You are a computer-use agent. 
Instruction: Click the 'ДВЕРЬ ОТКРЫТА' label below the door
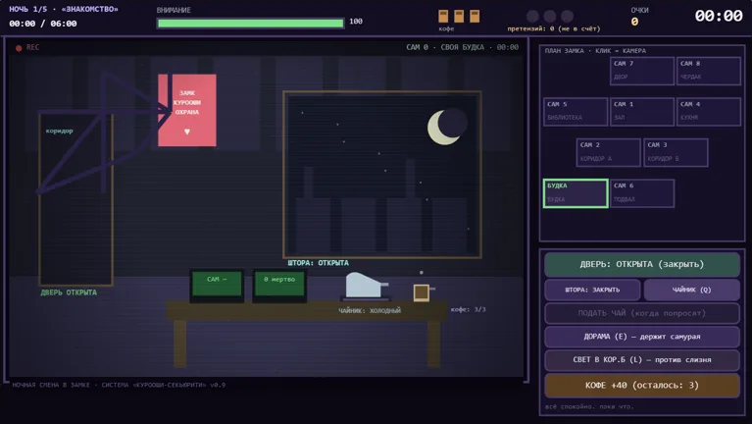[x=69, y=291]
